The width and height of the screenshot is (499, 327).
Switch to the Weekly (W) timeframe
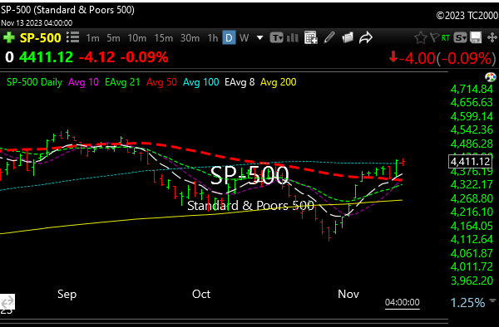point(244,38)
